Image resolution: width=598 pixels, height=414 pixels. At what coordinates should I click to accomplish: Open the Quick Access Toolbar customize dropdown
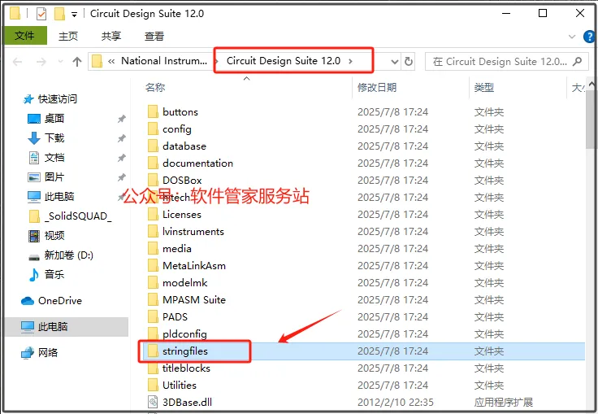(75, 15)
